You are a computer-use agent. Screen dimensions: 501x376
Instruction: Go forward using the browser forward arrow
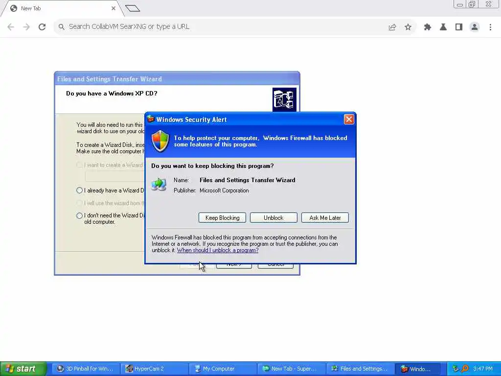tap(26, 27)
